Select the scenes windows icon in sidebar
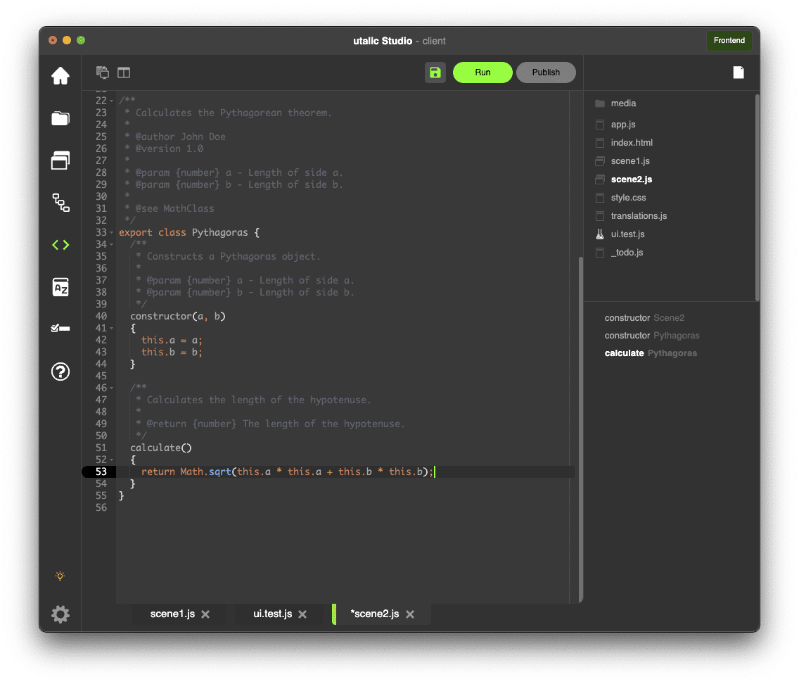 point(60,160)
